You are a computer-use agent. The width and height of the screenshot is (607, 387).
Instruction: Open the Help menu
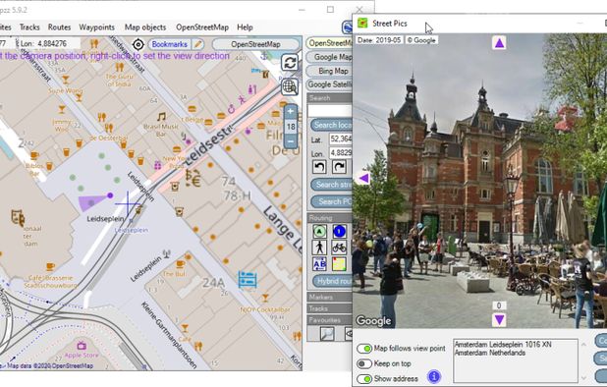[245, 28]
